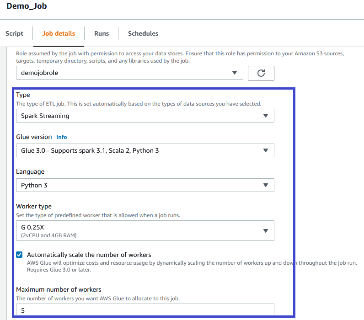Open the Python 3 language dropdown

click(x=145, y=185)
